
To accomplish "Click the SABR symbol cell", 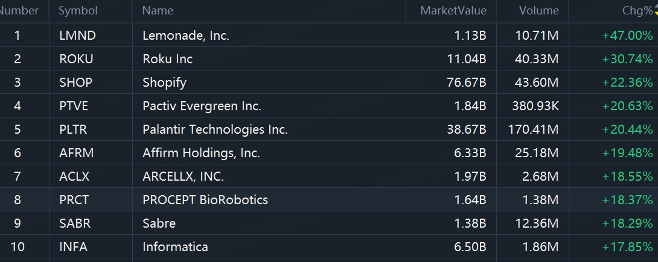I will [x=75, y=223].
